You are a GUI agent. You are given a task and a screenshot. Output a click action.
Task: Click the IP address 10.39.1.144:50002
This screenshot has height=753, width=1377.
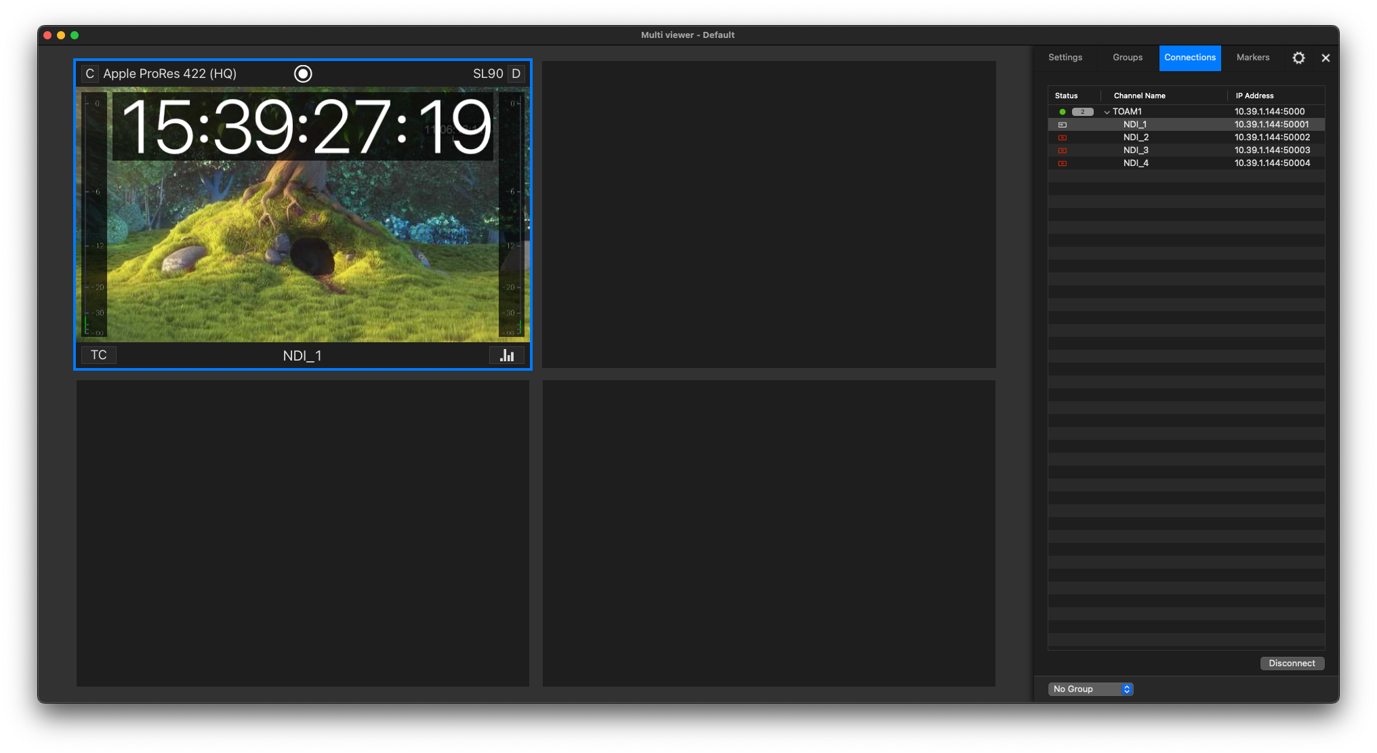tap(1272, 138)
